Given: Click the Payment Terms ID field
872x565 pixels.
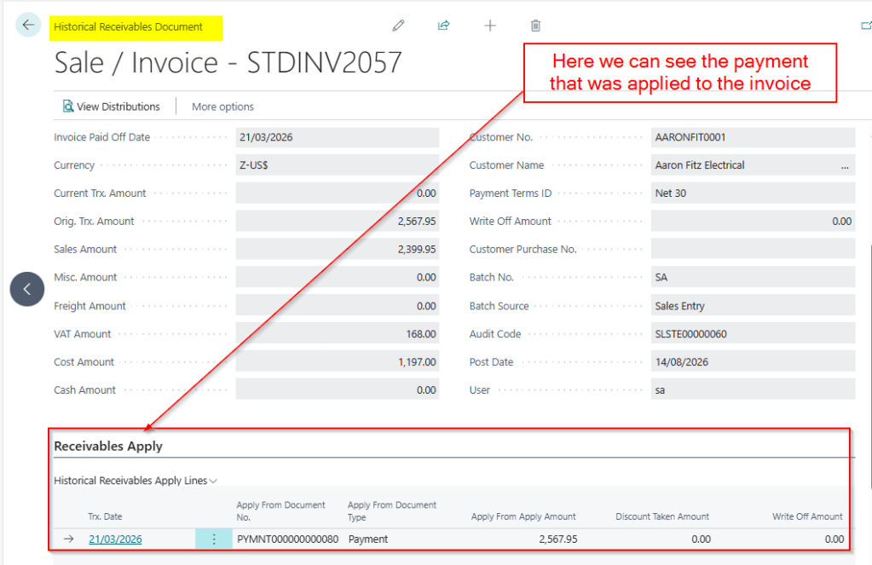Looking at the screenshot, I should [x=752, y=193].
